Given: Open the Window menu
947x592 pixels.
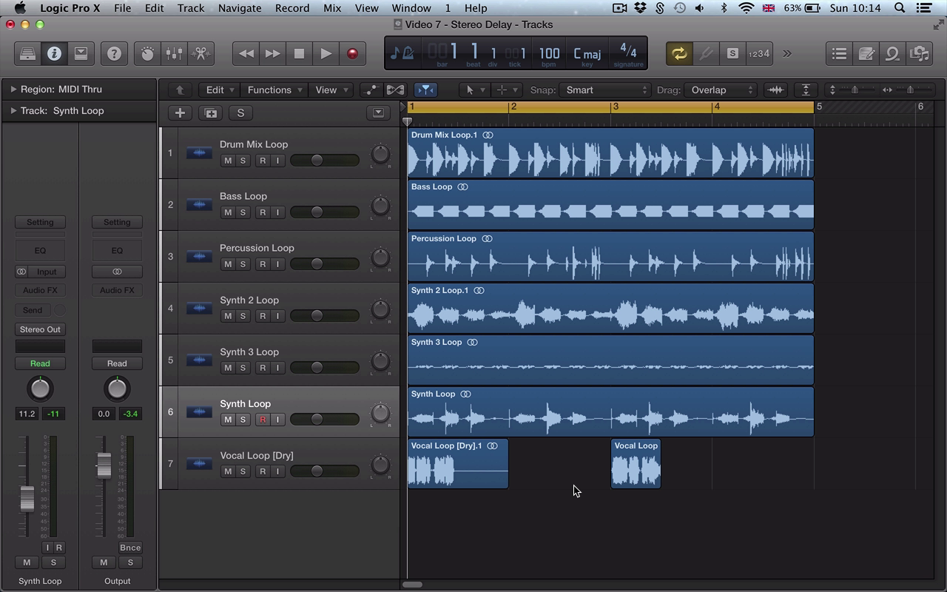Looking at the screenshot, I should pos(411,8).
